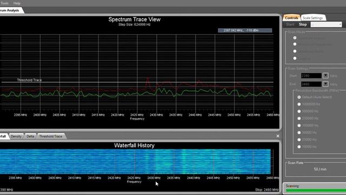346x195 pixels.
Task: Click the green Scanning progress bar
Action: (316, 190)
